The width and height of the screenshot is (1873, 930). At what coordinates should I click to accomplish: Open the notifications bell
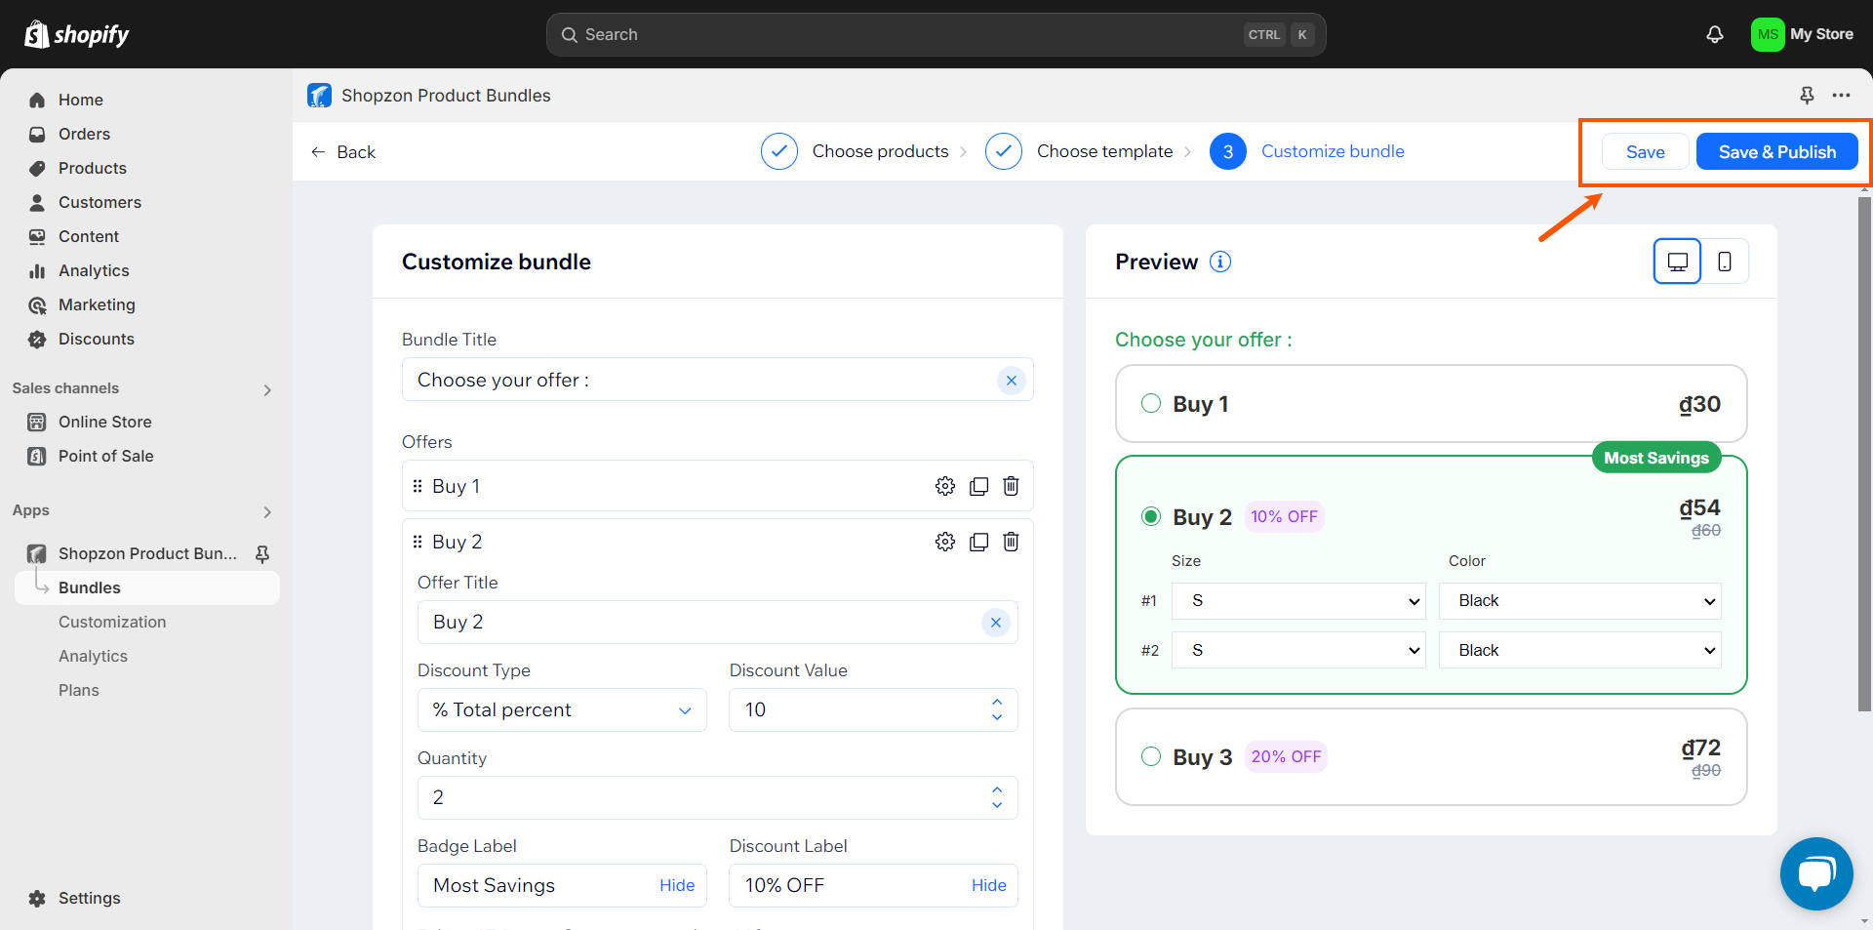(x=1714, y=34)
